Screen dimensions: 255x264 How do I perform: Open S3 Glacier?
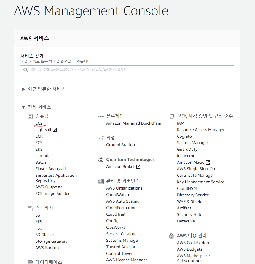coord(45,235)
